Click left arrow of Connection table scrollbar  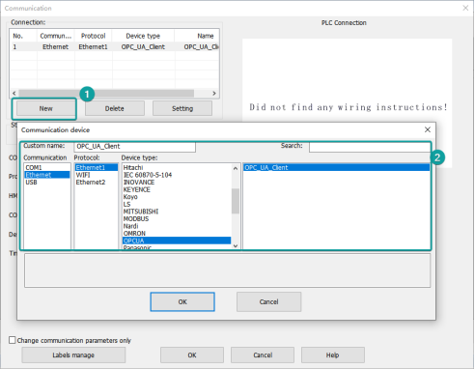(14, 94)
